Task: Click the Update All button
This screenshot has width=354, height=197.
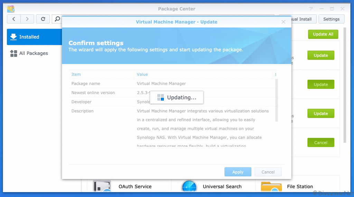Action: [x=323, y=34]
